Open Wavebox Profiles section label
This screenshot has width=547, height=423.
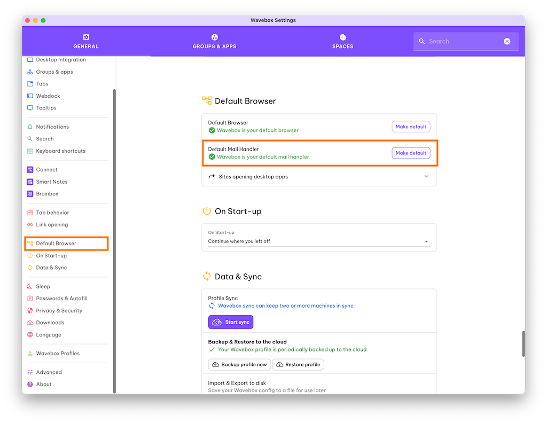[58, 353]
